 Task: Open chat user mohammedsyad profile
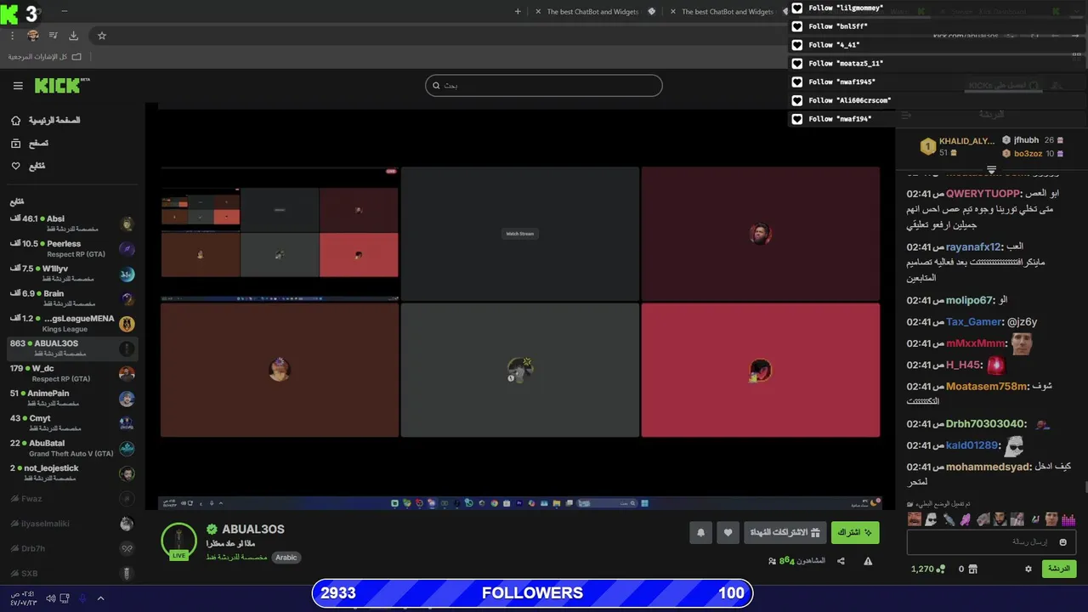988,467
